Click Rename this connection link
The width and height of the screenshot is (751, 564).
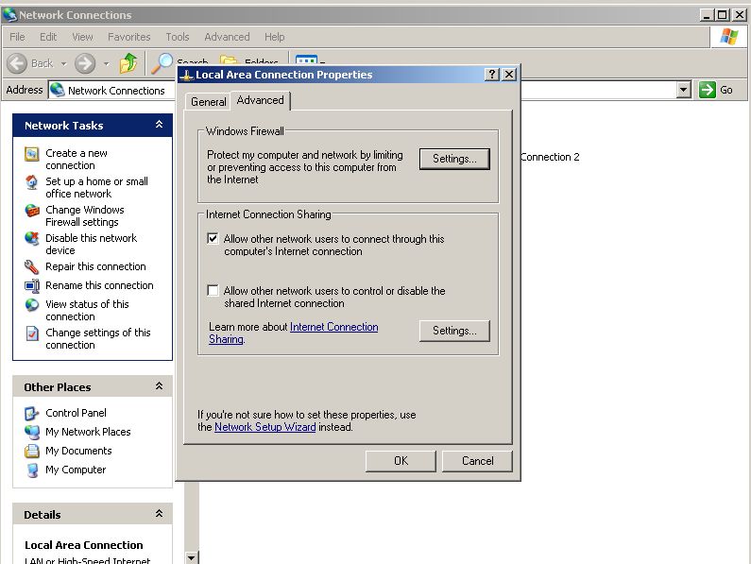pyautogui.click(x=99, y=285)
